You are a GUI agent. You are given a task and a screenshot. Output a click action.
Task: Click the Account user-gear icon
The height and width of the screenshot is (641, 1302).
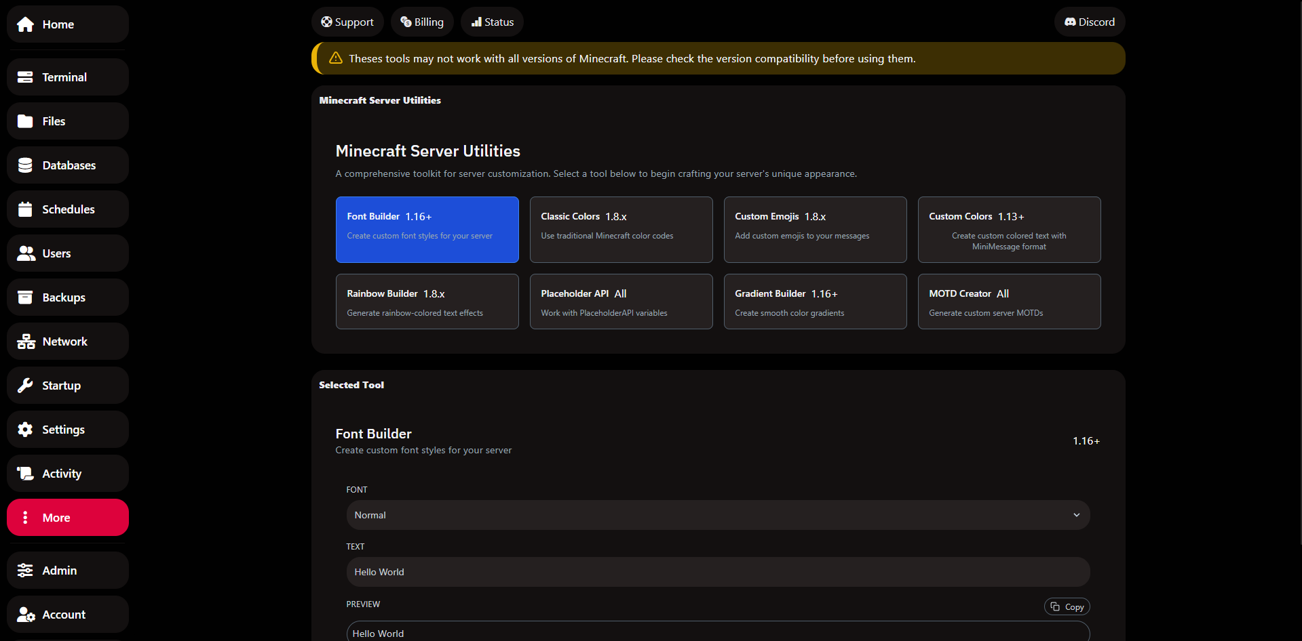coord(26,615)
